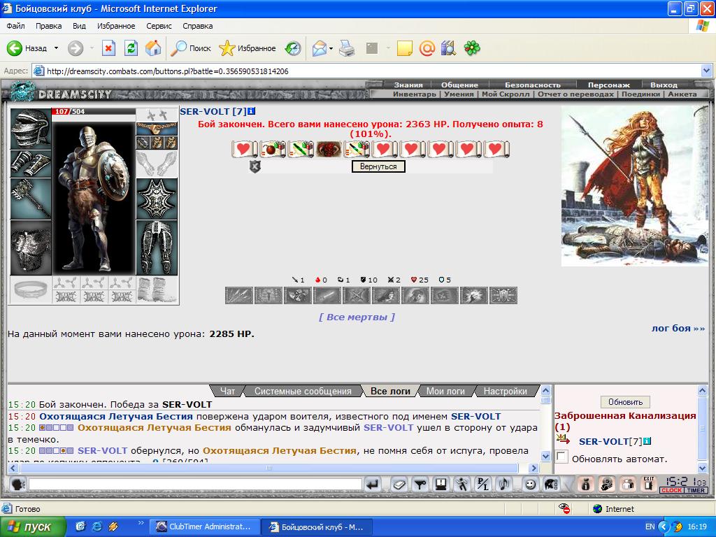716x537 pixels.
Task: Click the CLOCK TIMER display
Action: [684, 485]
